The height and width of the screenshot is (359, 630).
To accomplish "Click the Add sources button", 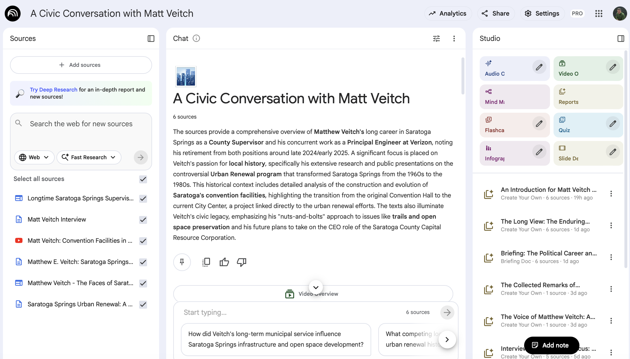I will (81, 65).
